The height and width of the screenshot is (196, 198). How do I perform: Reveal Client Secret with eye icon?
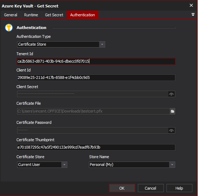coord(171,94)
